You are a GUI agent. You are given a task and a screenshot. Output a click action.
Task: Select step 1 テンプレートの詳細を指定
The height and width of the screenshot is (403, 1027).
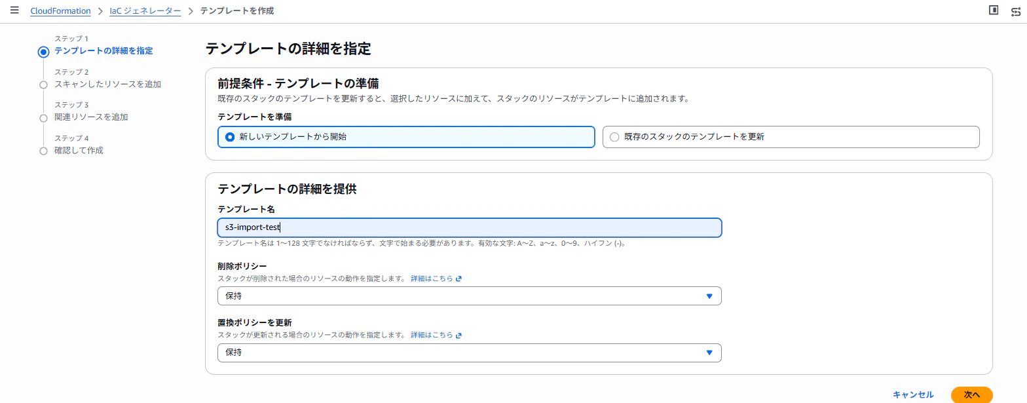pos(103,51)
